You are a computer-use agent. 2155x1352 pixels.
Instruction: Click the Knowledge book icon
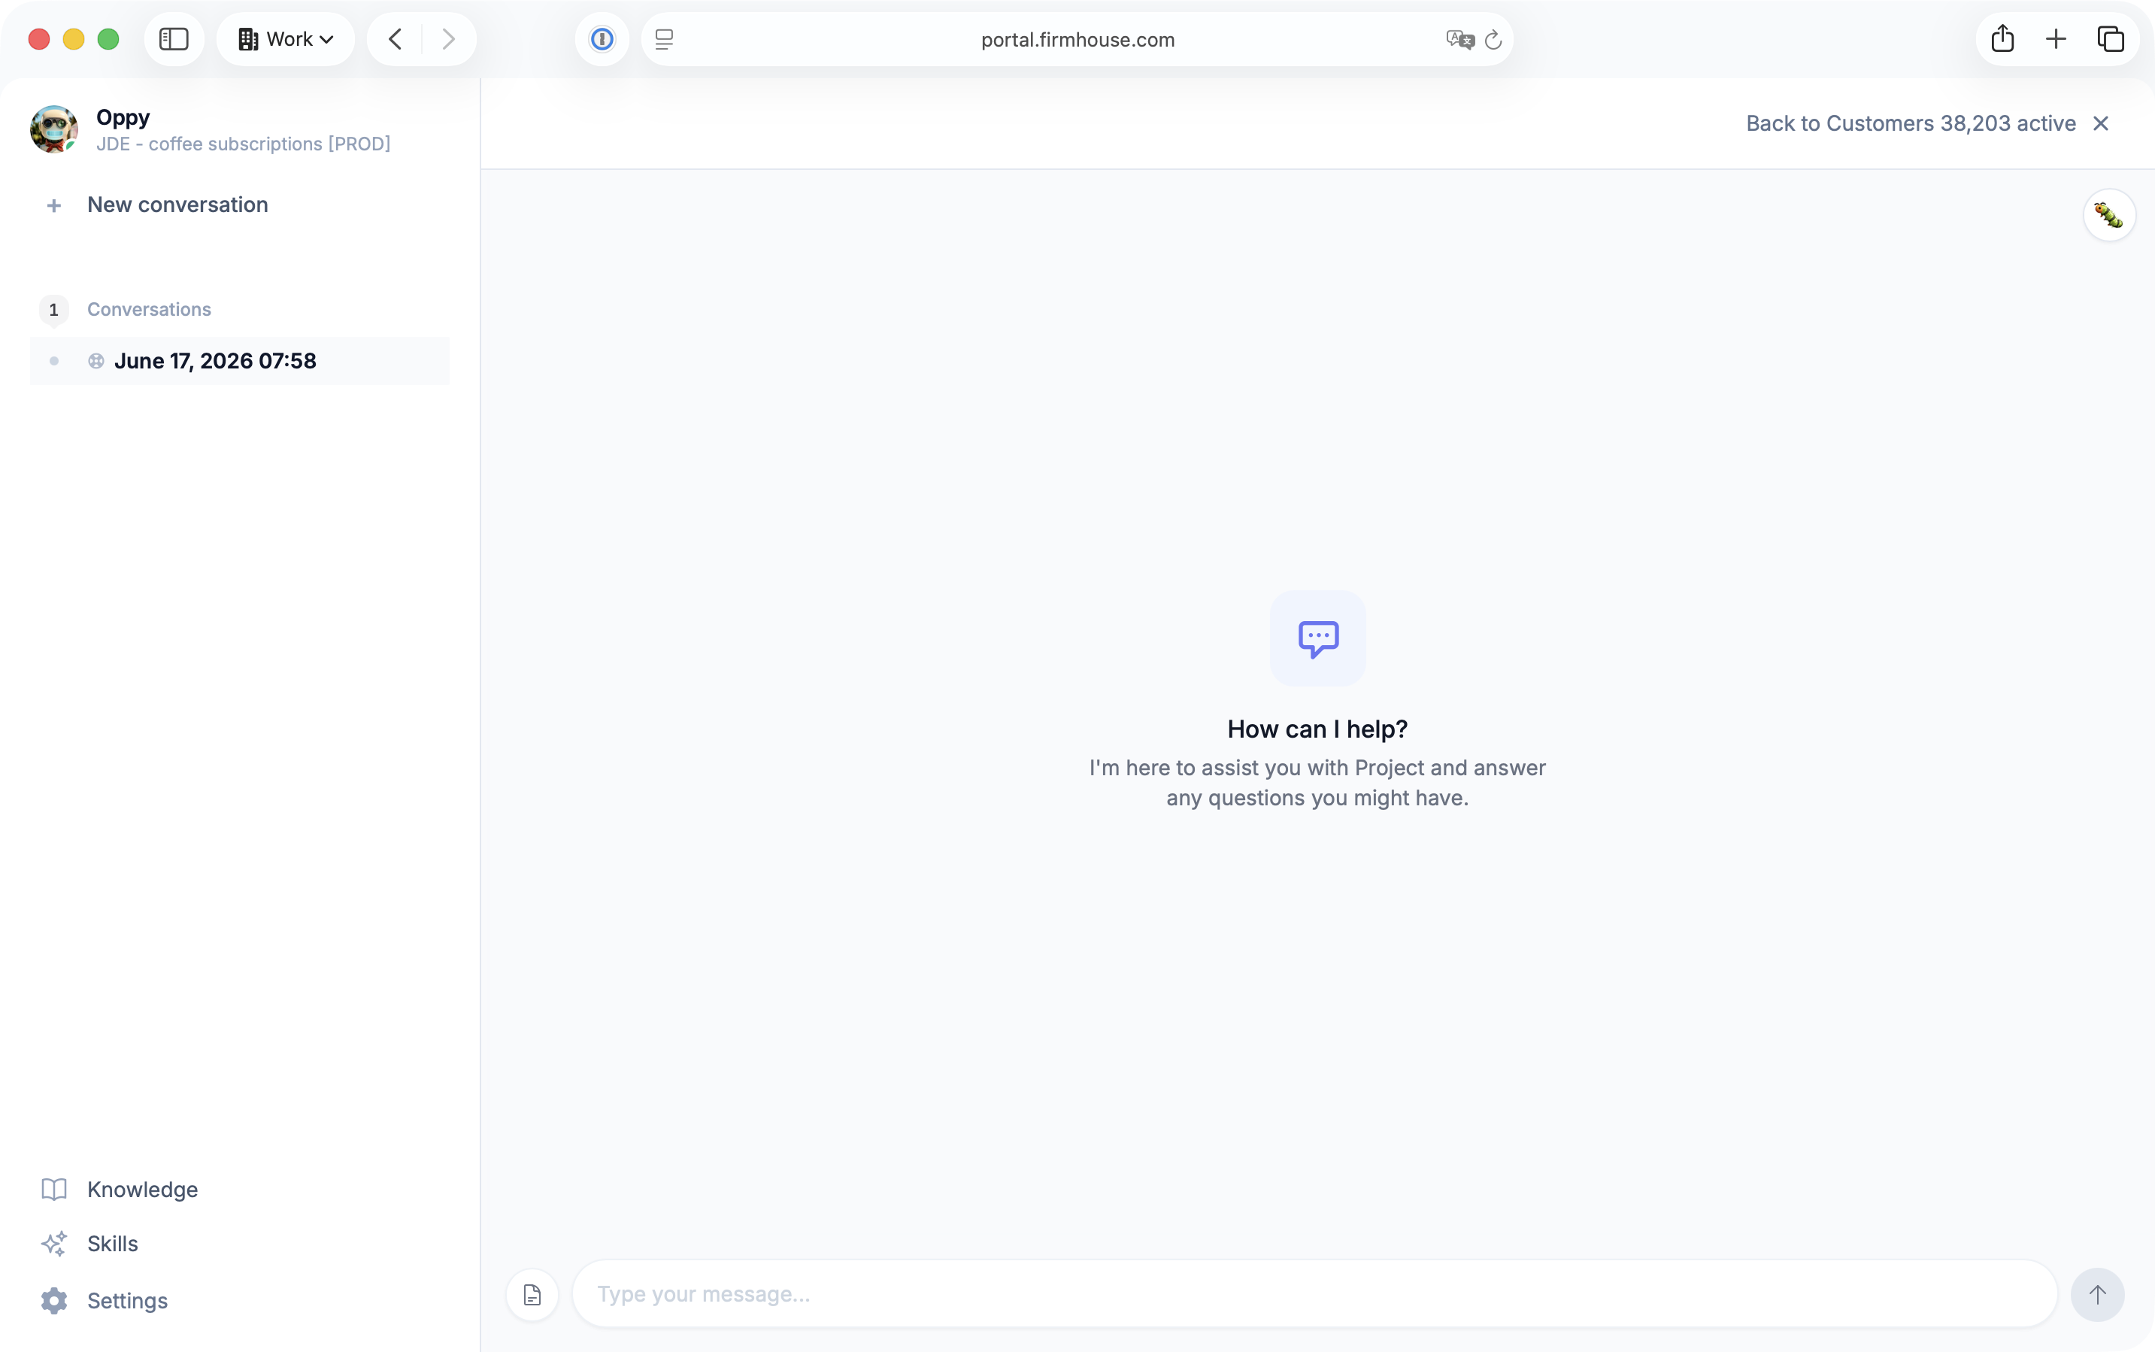53,1190
